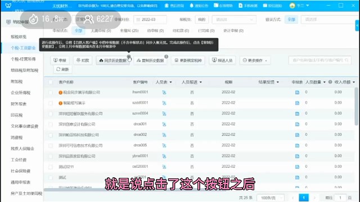Click the 扣款 deduct button

[x=83, y=61]
